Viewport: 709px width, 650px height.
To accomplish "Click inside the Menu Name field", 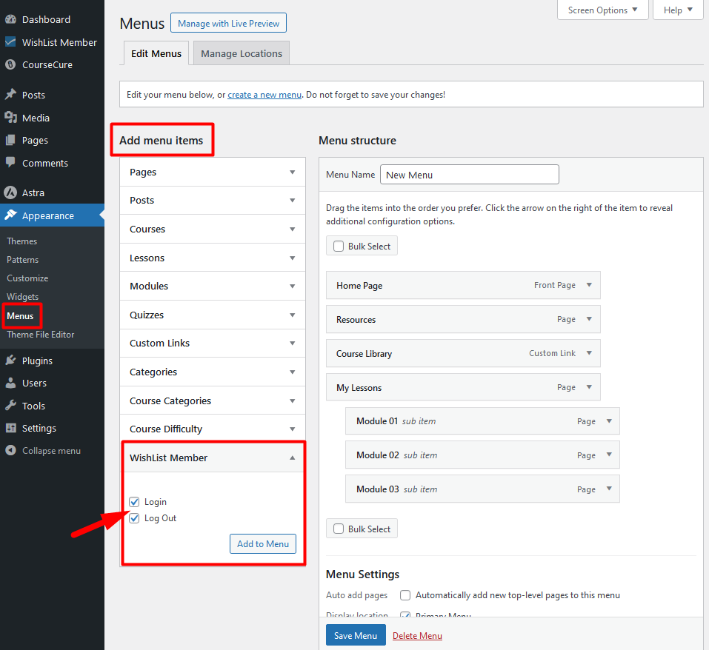I will point(469,174).
